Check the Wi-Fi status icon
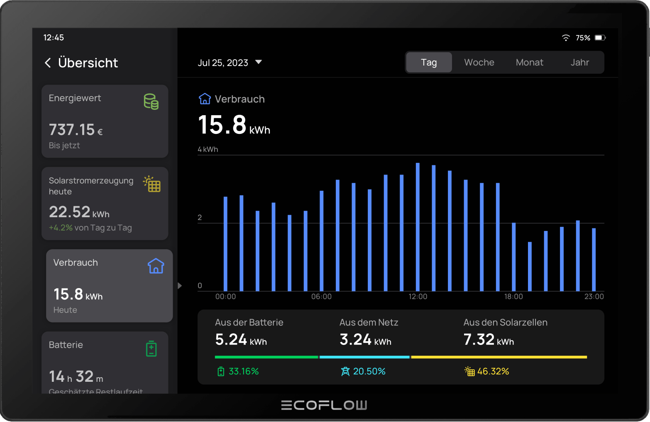650x422 pixels. pyautogui.click(x=566, y=38)
